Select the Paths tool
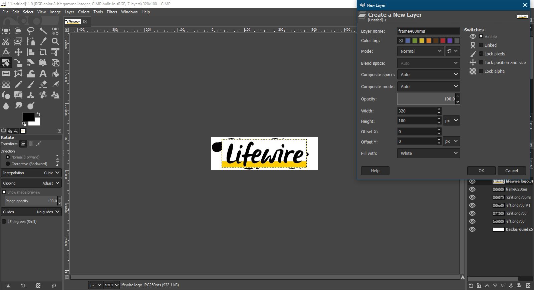This screenshot has width=534, height=290. 31,41
